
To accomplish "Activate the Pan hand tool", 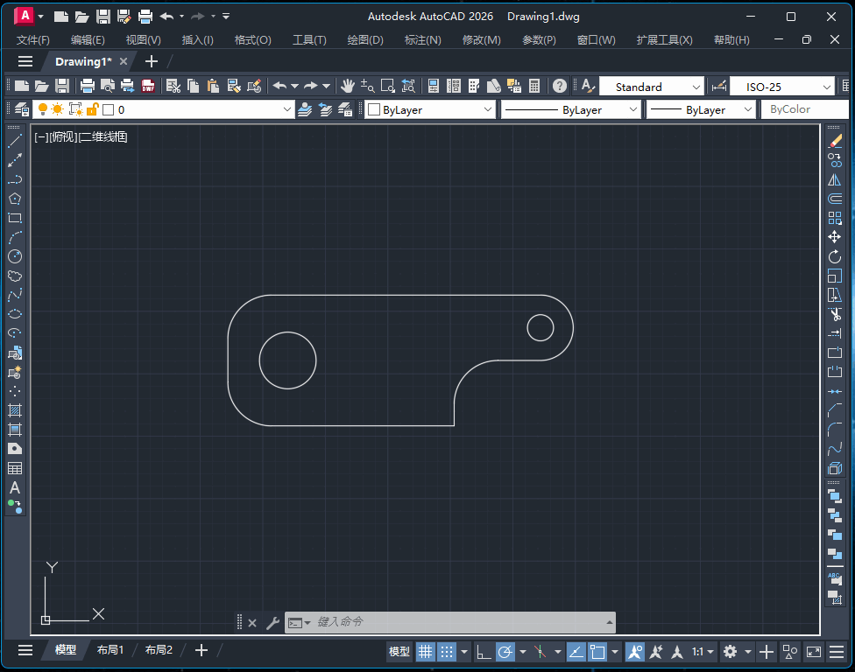I will (348, 86).
